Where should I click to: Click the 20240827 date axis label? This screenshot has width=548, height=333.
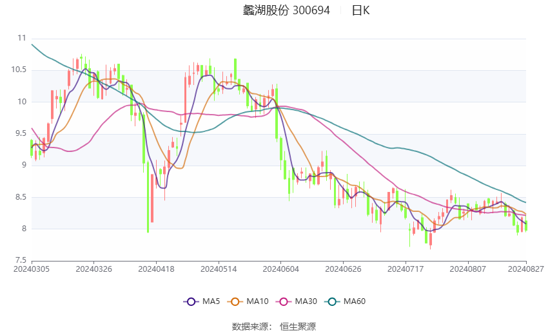point(525,269)
